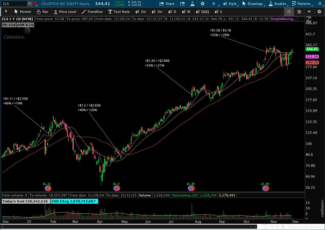Click the last price 344.41 in header

tap(102, 4)
